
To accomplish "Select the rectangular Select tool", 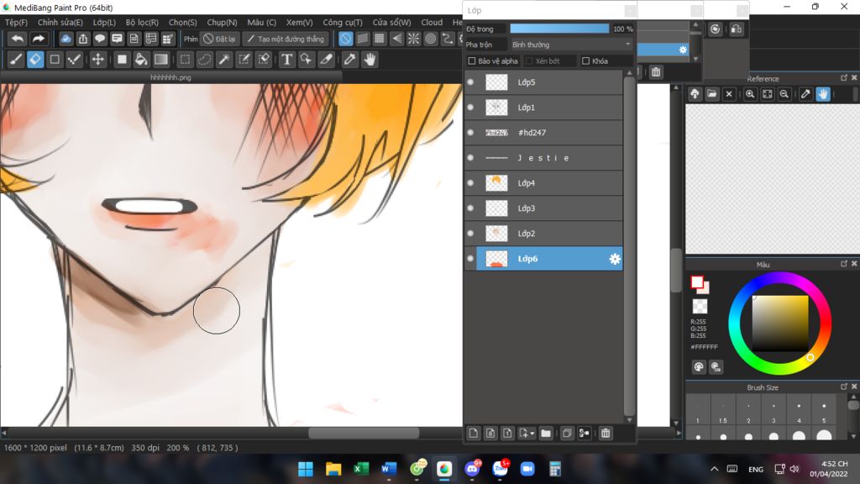I will click(186, 60).
